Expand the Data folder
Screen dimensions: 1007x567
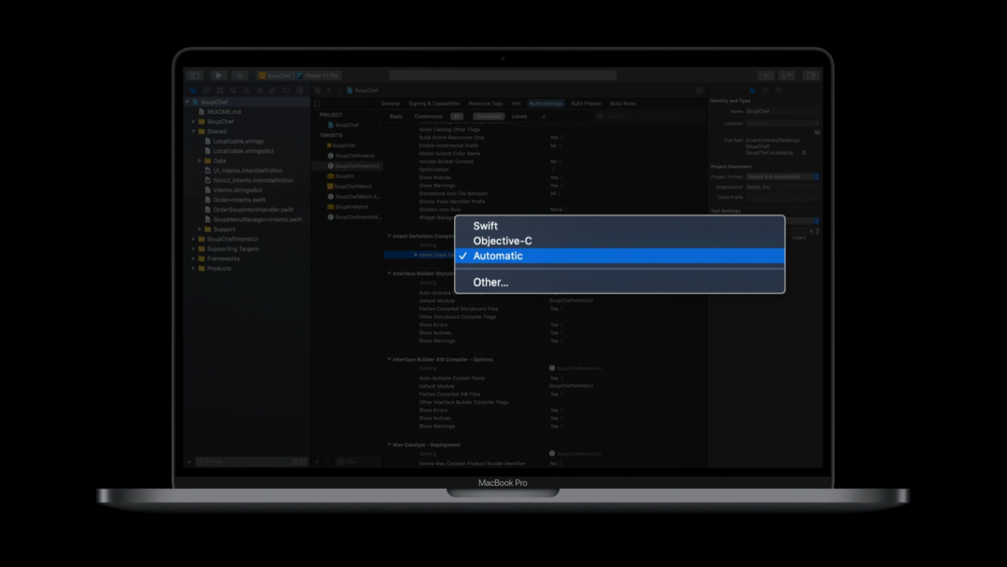200,160
